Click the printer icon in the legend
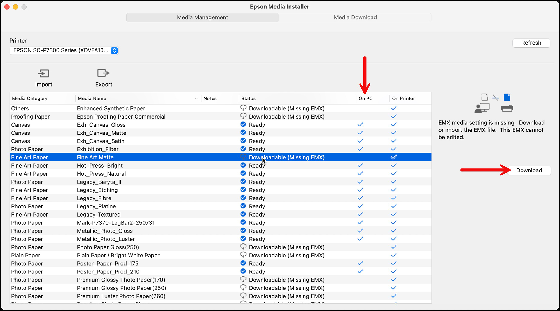 coord(507,108)
